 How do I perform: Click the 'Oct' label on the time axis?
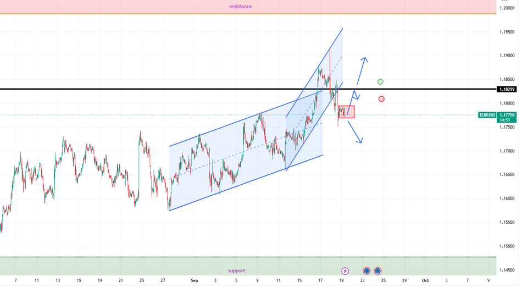coord(425,280)
